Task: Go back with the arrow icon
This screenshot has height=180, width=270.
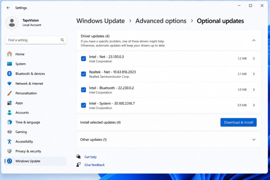Action: tap(8, 8)
